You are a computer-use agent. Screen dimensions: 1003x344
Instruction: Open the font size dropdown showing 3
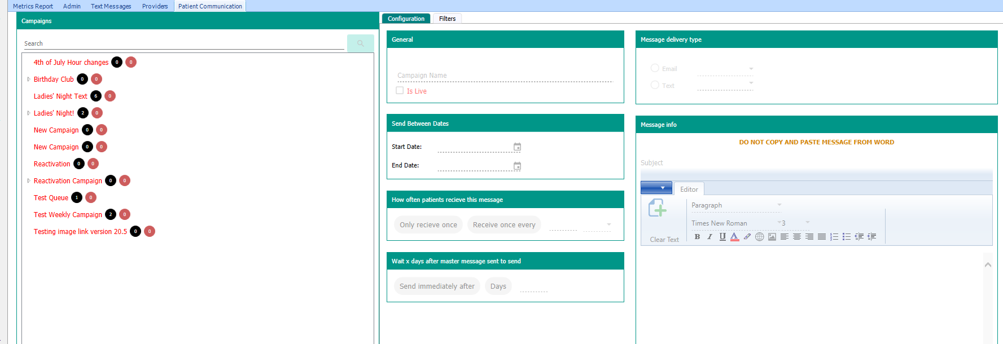pyautogui.click(x=808, y=223)
